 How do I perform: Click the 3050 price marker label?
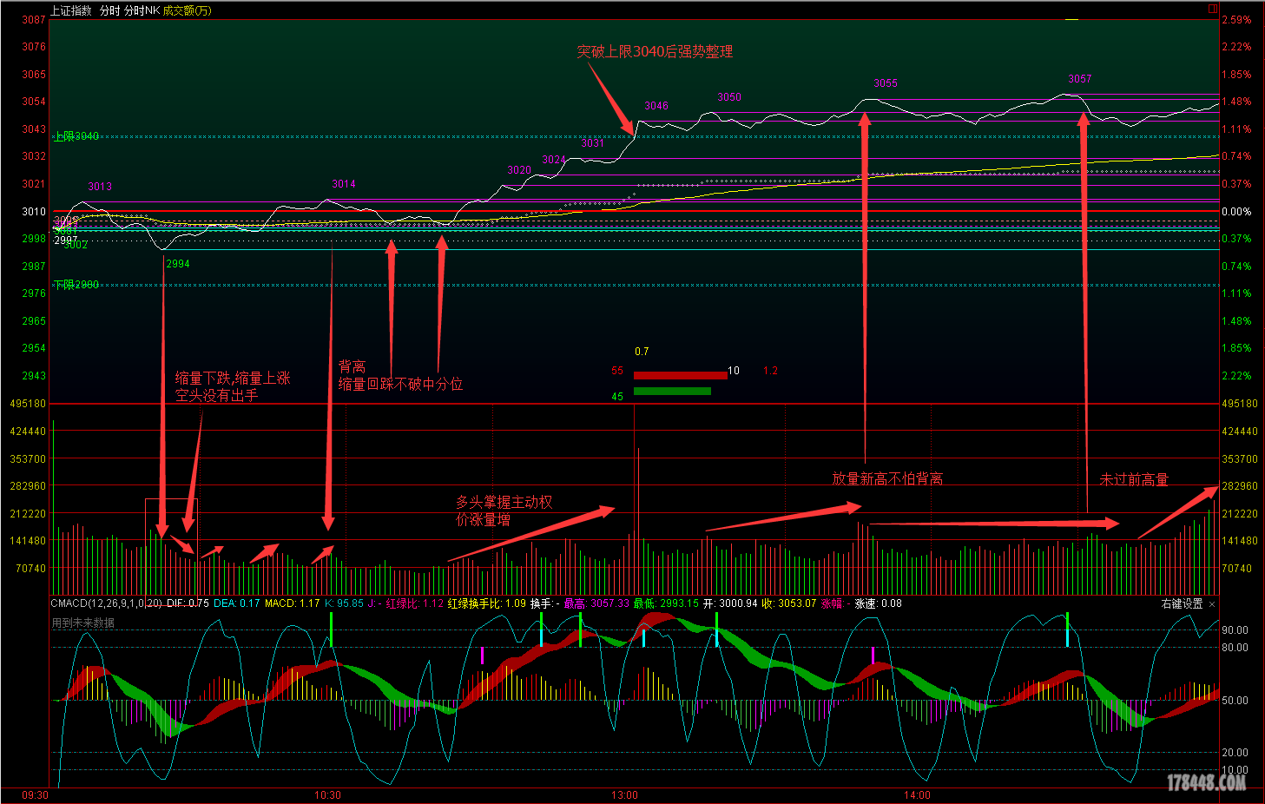tap(729, 97)
